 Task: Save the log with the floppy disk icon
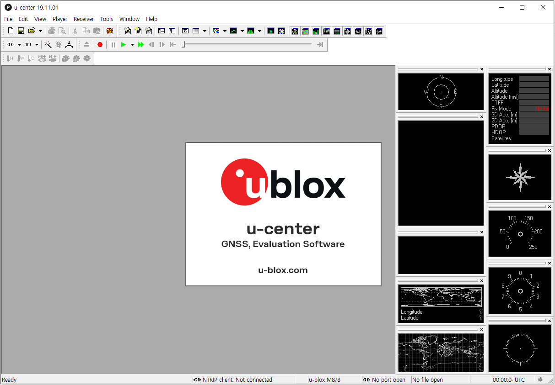click(x=21, y=31)
